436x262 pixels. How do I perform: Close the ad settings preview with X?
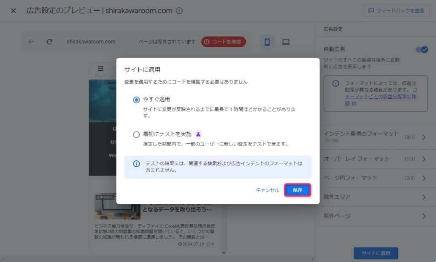(13, 11)
